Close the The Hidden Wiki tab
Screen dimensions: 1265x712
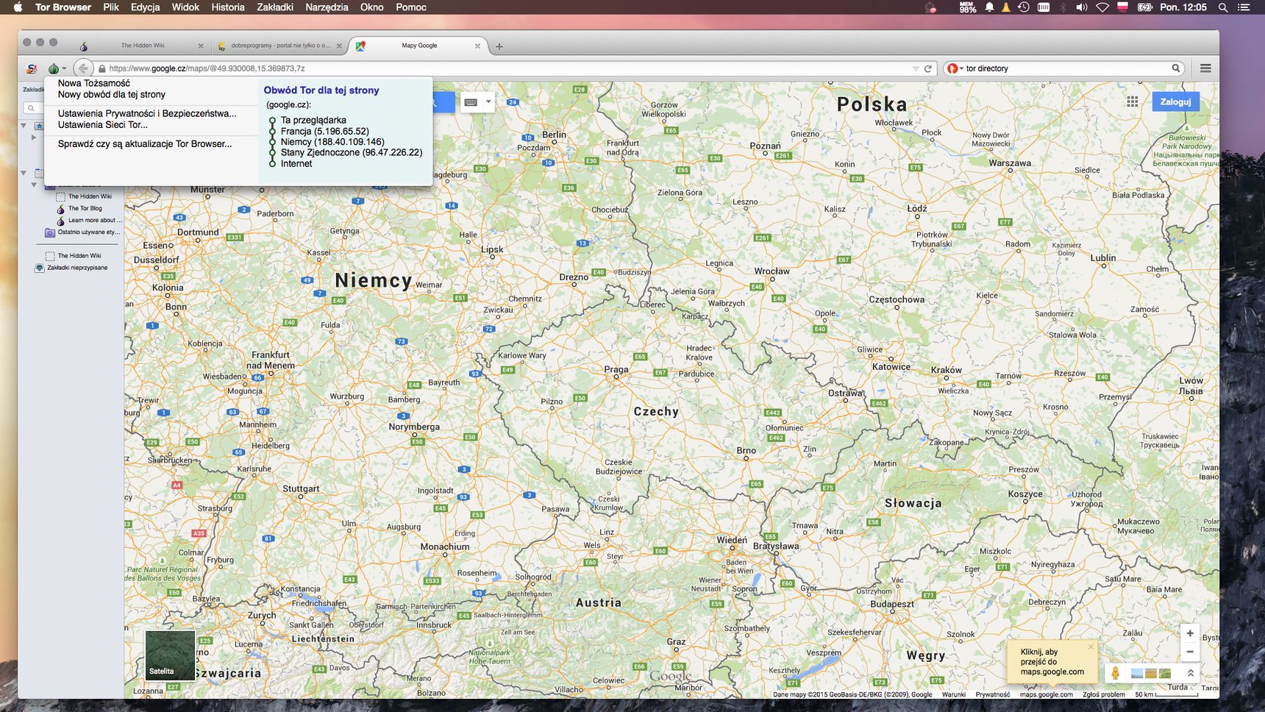(x=201, y=46)
